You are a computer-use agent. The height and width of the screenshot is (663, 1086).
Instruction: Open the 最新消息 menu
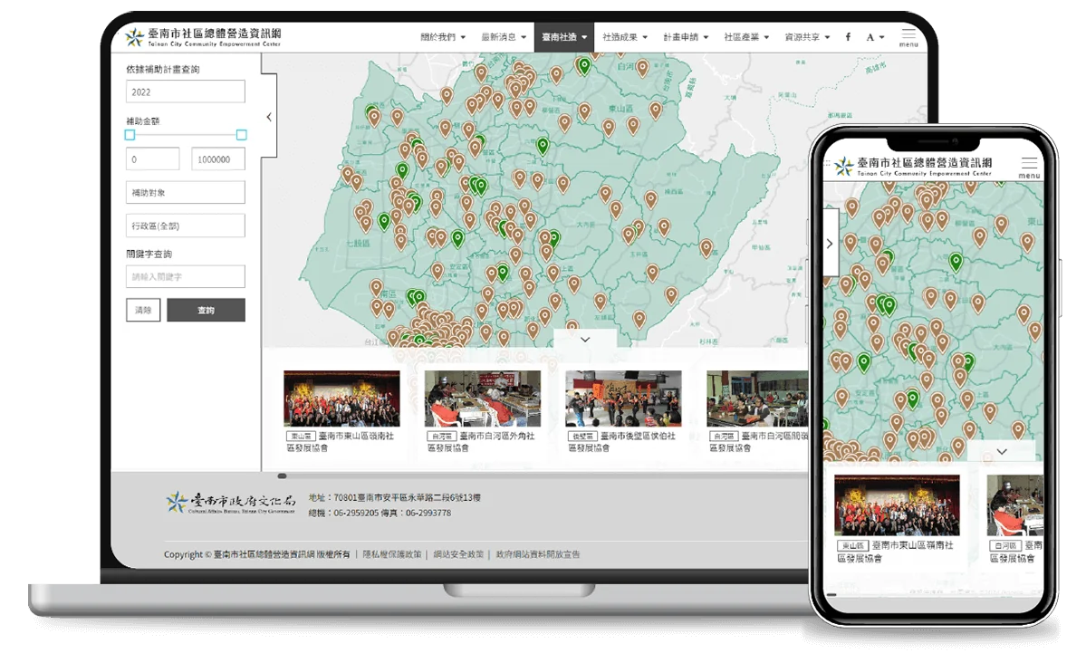tap(505, 37)
